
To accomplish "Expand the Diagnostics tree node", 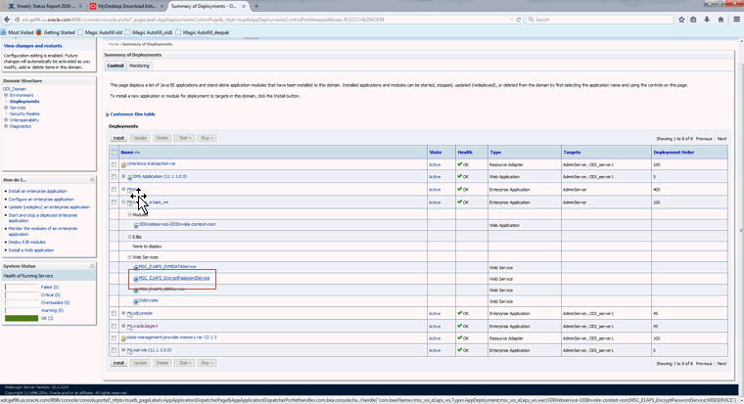I will coord(6,126).
